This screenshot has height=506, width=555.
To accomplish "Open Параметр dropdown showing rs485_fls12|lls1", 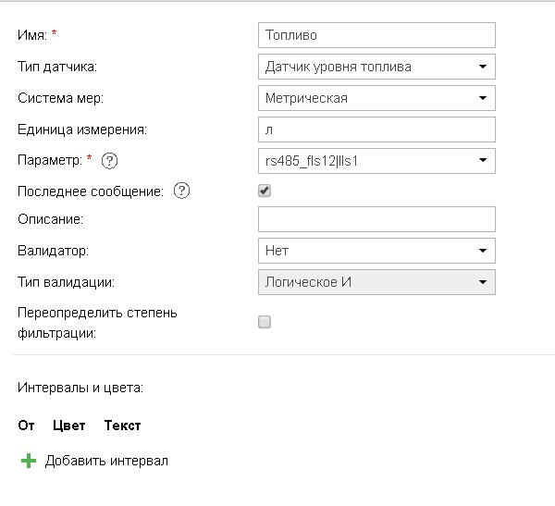I will point(376,161).
